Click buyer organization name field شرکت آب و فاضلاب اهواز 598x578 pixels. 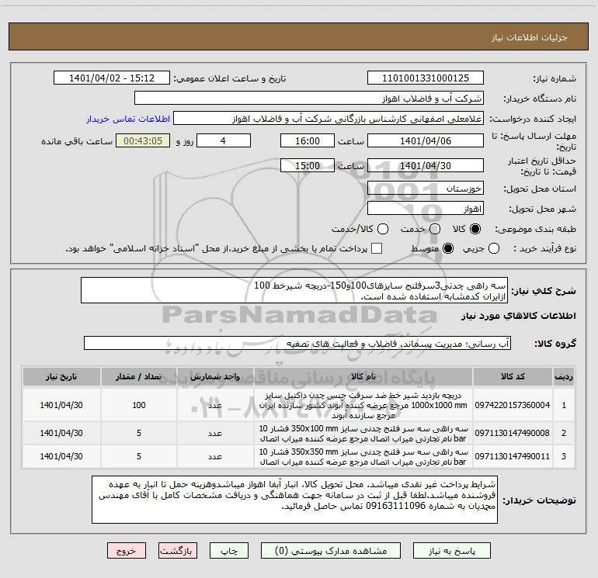click(309, 99)
